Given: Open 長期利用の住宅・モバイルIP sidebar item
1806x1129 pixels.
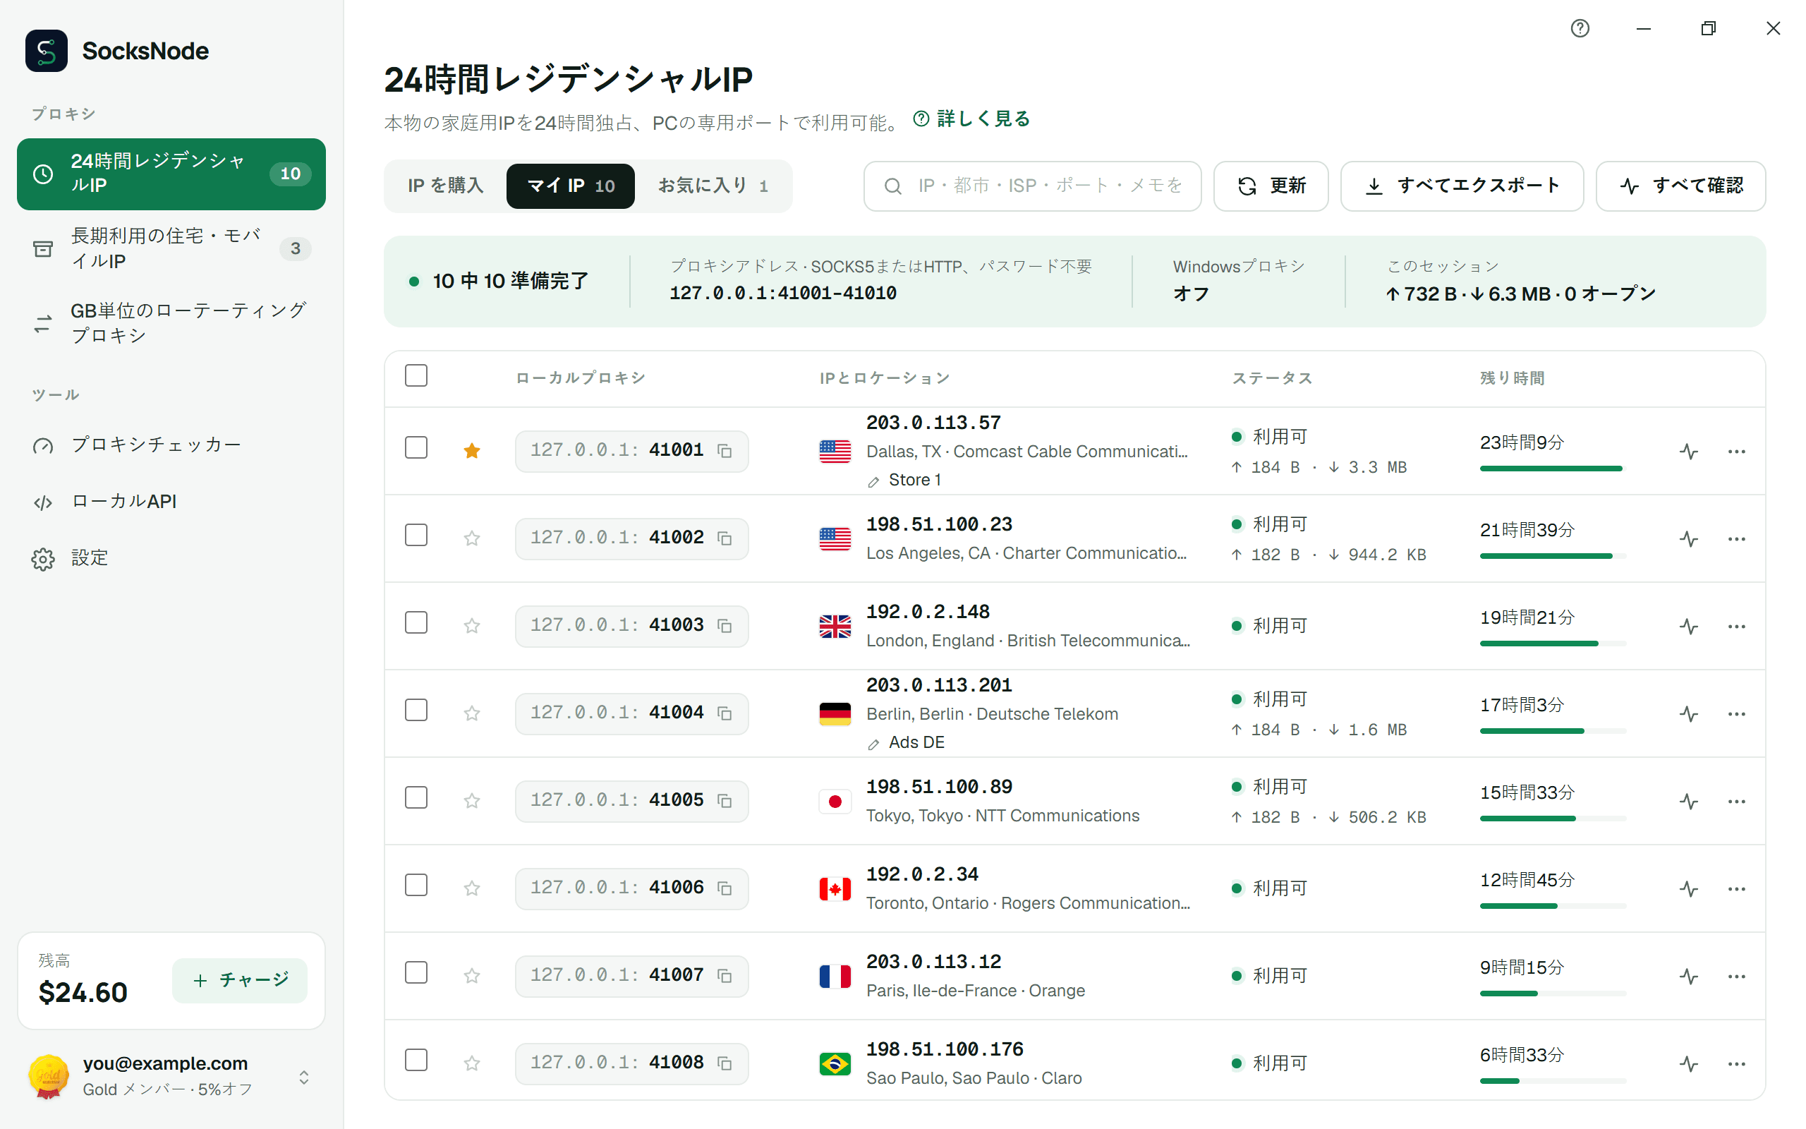Looking at the screenshot, I should click(x=171, y=248).
